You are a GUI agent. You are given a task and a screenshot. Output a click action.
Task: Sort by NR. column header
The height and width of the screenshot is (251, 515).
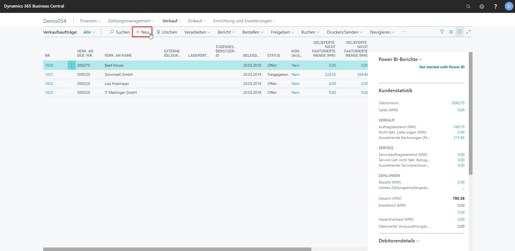point(48,55)
